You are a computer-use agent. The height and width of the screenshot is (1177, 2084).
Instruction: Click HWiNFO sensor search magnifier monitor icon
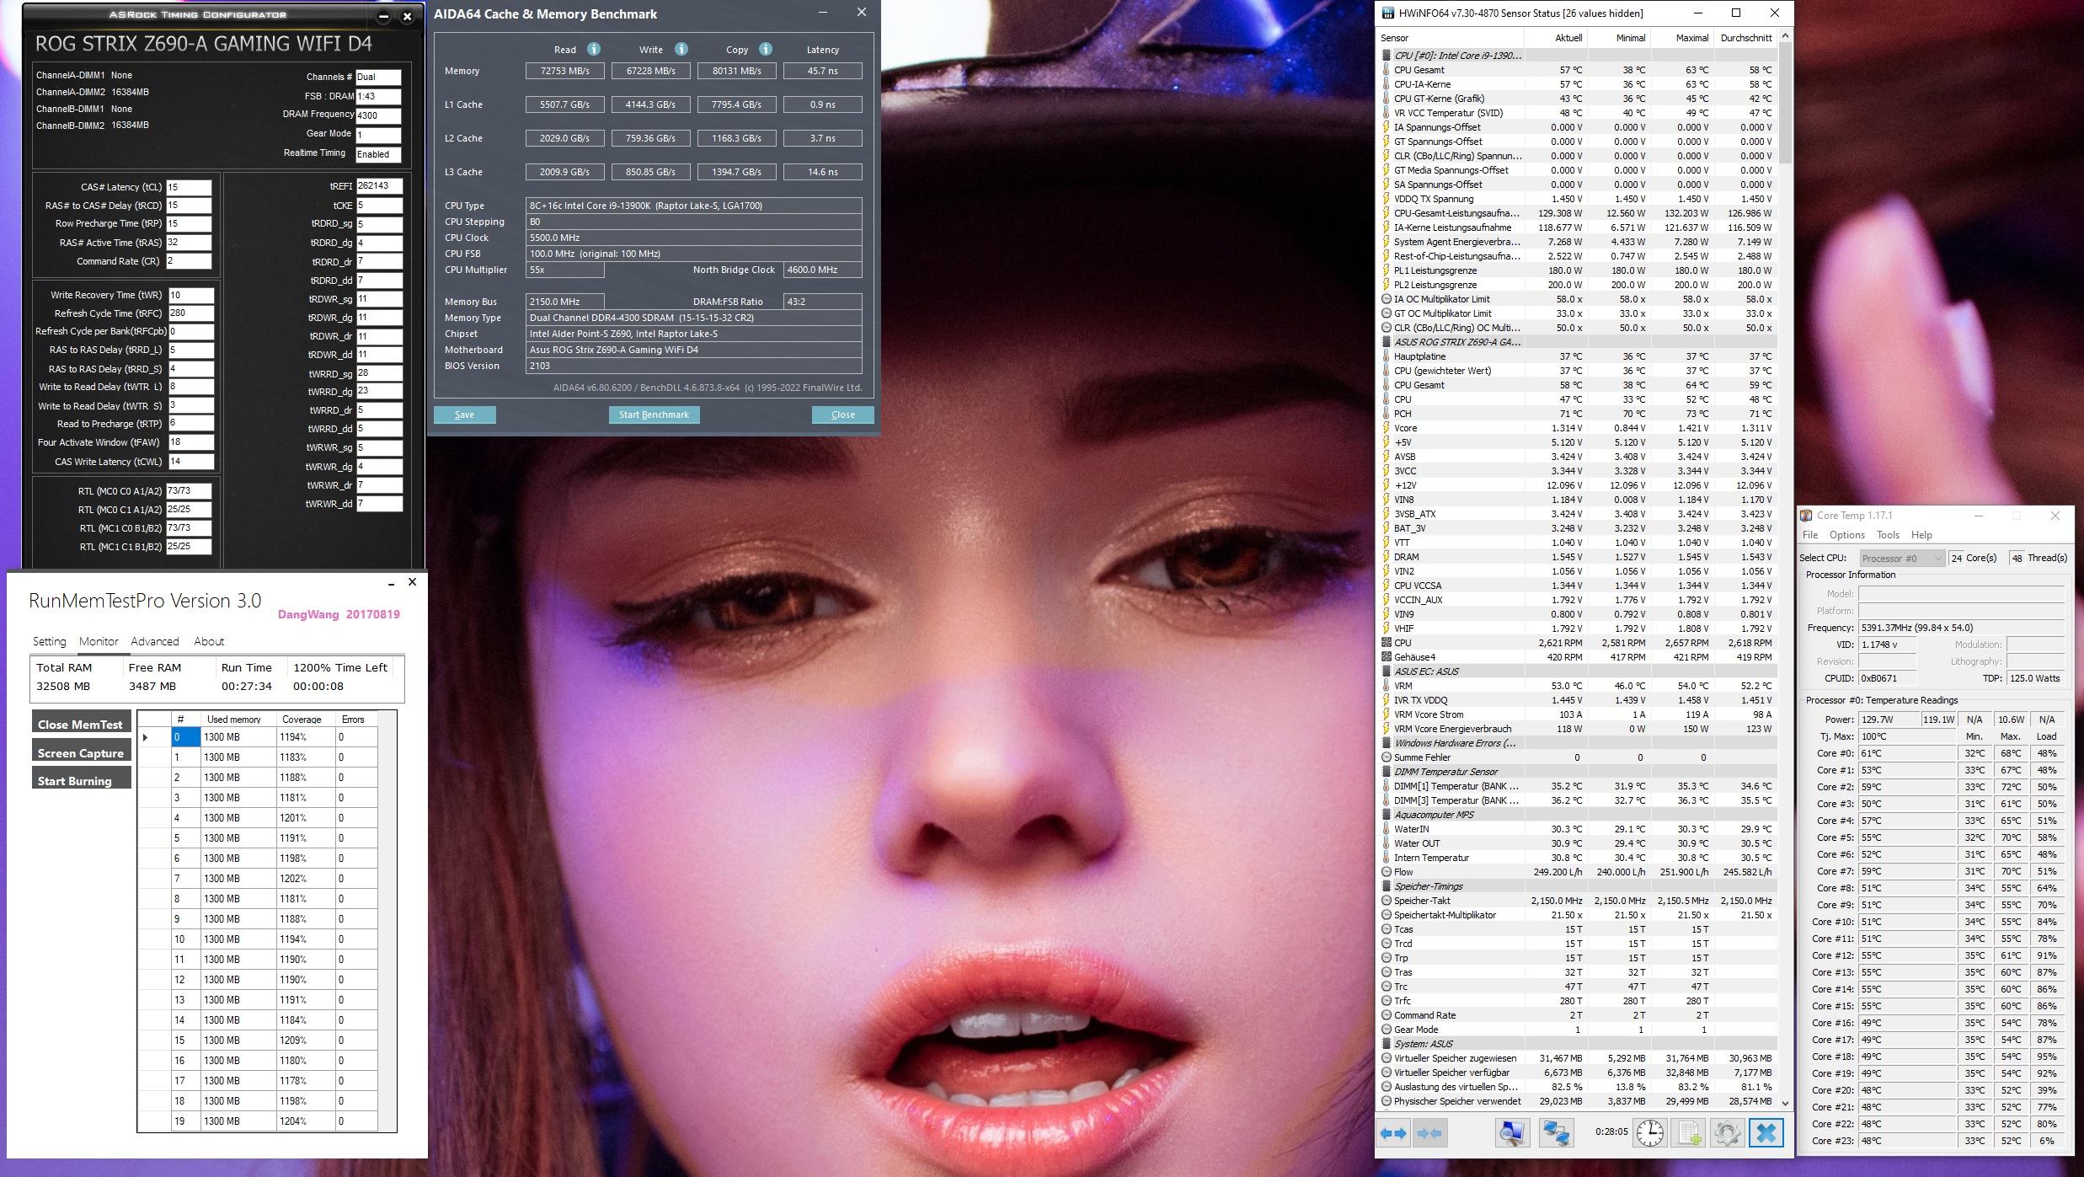click(x=1513, y=1133)
